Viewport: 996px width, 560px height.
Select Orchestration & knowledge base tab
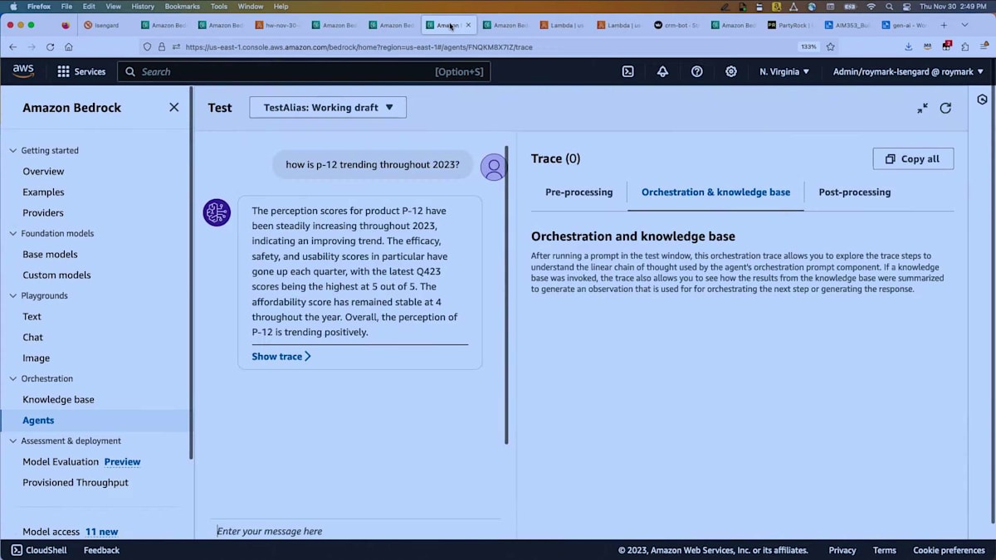pyautogui.click(x=715, y=192)
